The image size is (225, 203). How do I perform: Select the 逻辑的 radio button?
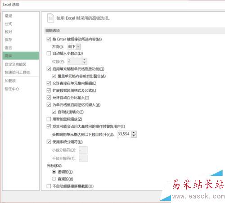click(54, 172)
